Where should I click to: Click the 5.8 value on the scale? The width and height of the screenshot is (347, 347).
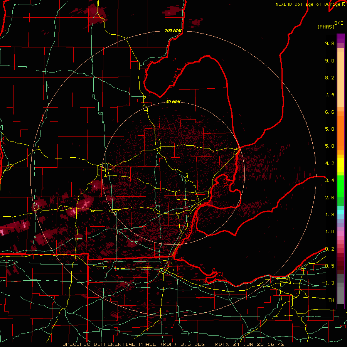pos(330,129)
